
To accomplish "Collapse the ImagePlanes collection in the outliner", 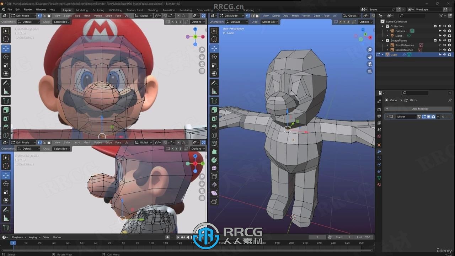I will [x=383, y=40].
